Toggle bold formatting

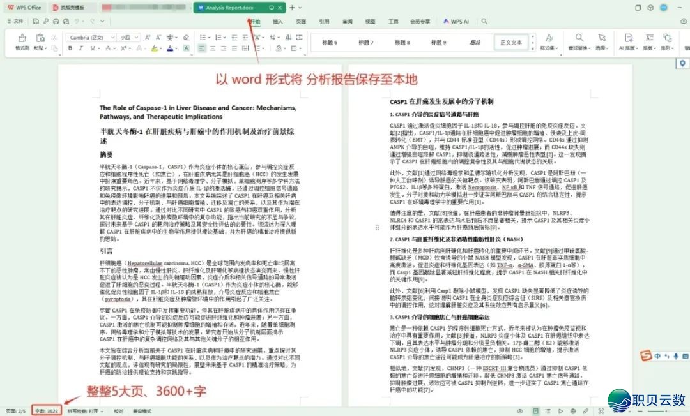71,48
